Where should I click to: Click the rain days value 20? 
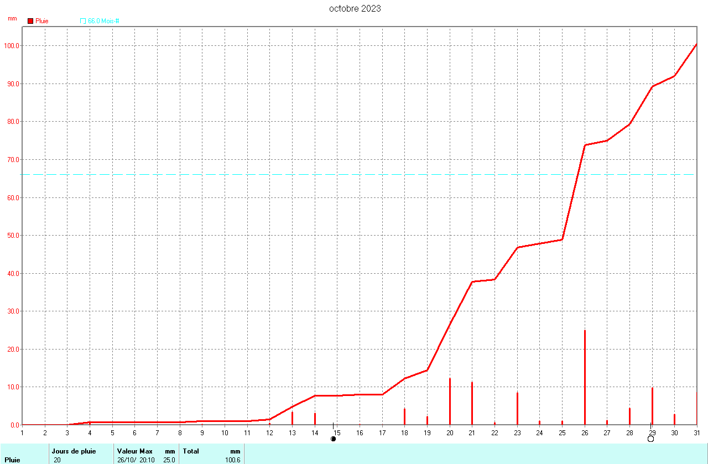pyautogui.click(x=58, y=460)
